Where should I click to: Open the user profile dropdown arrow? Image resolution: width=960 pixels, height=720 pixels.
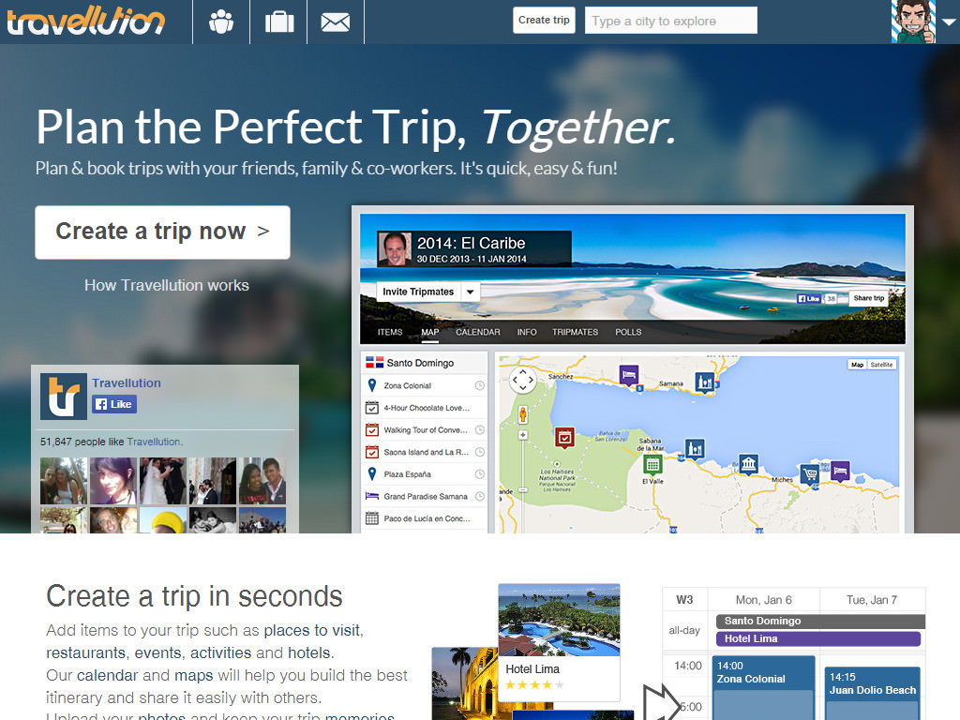tap(949, 22)
